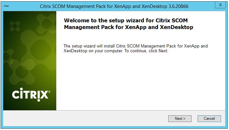Click the footer gap between Next and Cancel
The width and height of the screenshot is (229, 130).
[x=194, y=119]
